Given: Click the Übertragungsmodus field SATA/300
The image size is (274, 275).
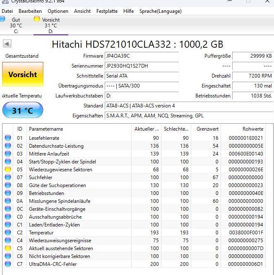Looking at the screenshot, I should pos(142,86).
